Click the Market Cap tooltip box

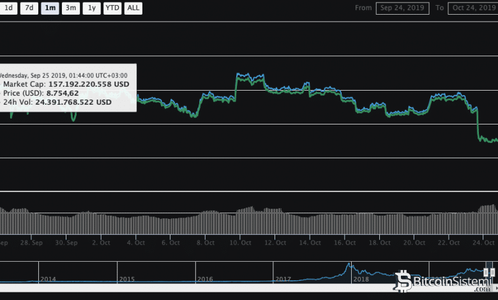(x=67, y=88)
